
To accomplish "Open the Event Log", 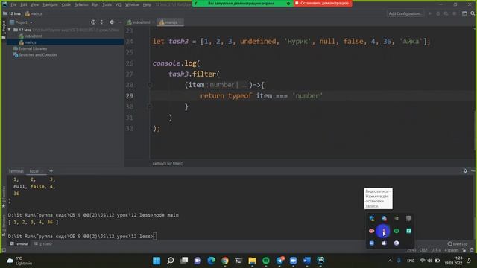I will point(457,243).
